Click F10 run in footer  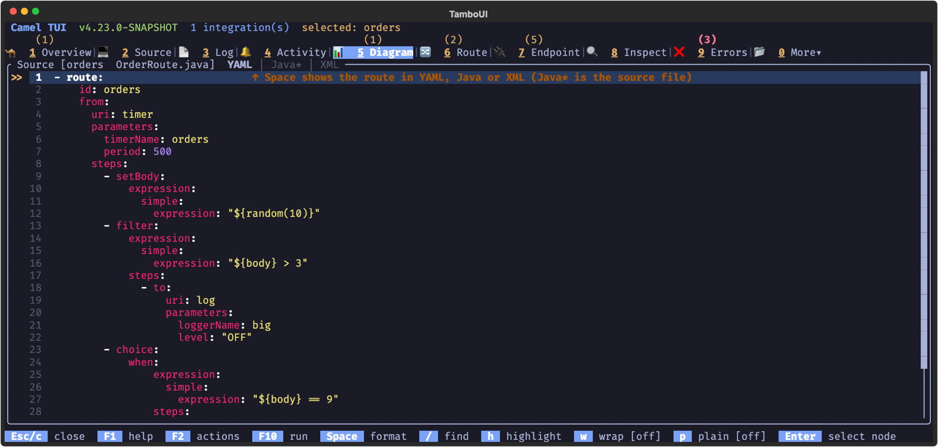point(280,436)
